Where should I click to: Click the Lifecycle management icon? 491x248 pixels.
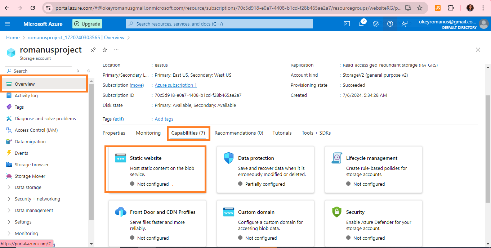point(337,158)
